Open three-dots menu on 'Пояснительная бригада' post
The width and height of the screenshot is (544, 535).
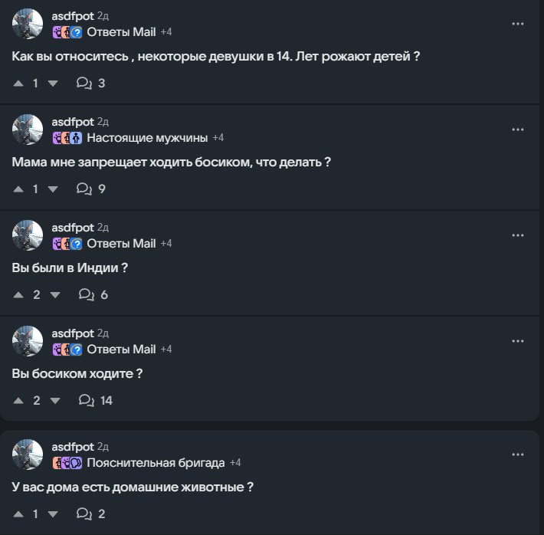click(518, 455)
